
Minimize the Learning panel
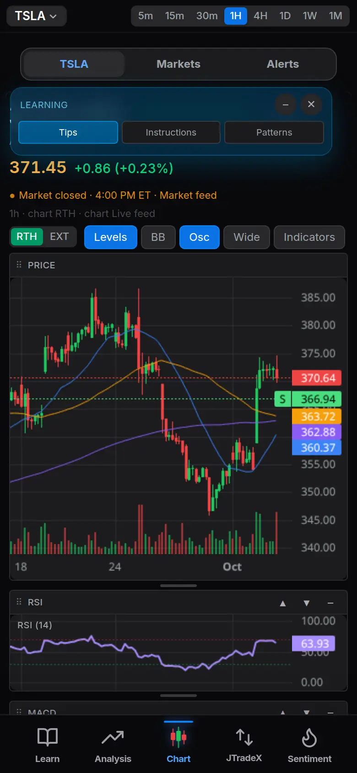pyautogui.click(x=286, y=104)
